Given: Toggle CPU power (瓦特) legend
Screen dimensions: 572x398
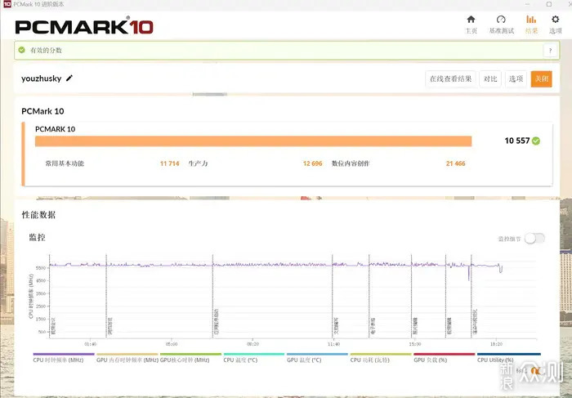Looking at the screenshot, I should [381, 357].
